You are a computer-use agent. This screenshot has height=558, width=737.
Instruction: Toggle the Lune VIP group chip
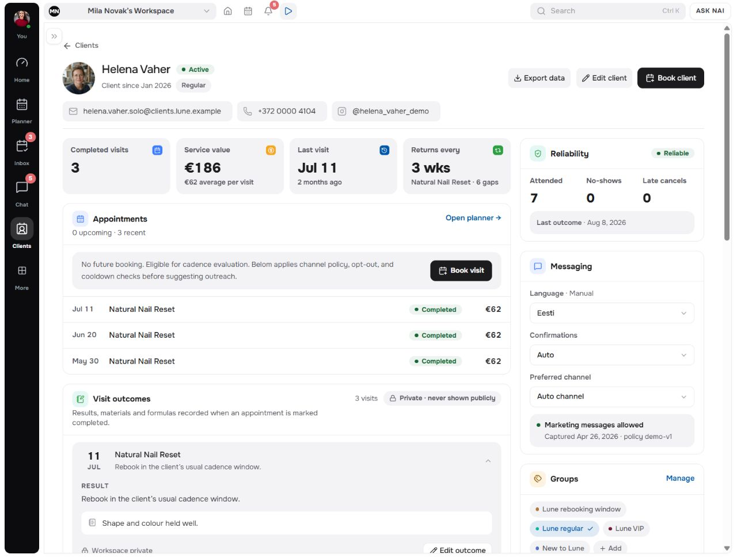click(626, 529)
